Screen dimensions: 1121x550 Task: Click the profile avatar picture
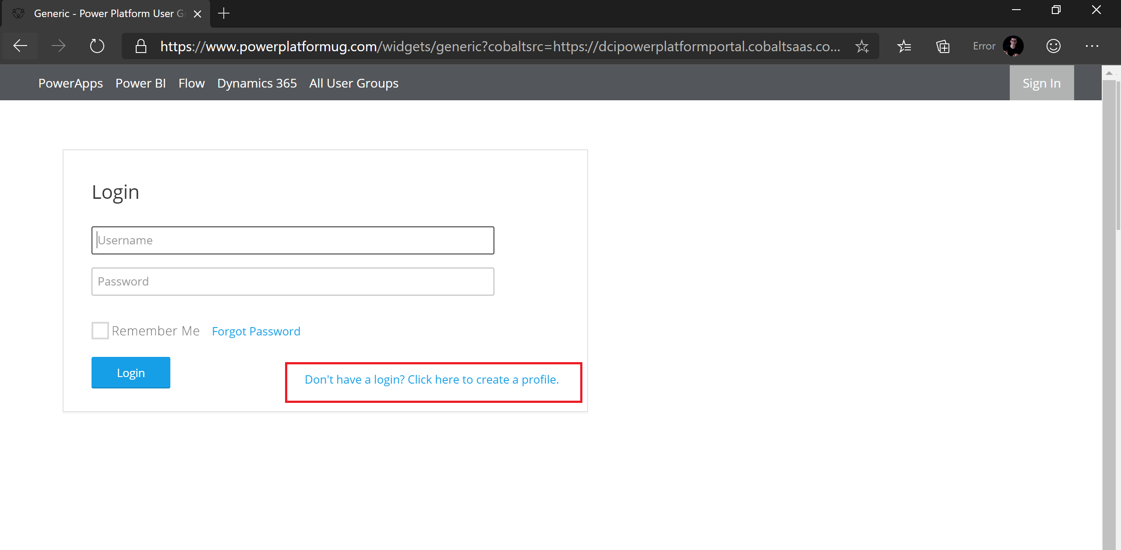[x=1013, y=46]
